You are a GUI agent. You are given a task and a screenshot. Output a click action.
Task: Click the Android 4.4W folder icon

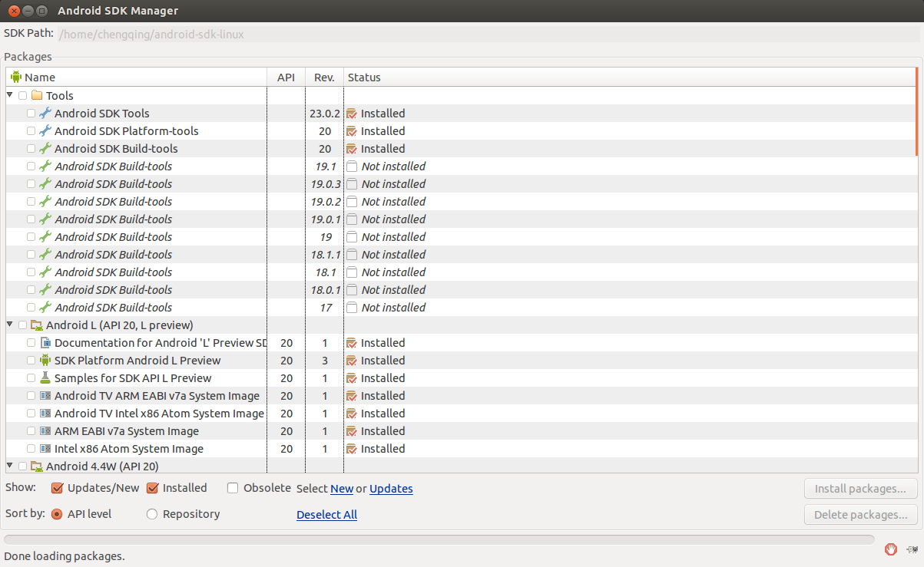click(36, 466)
